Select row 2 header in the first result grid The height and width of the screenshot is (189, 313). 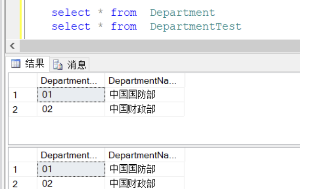point(23,110)
